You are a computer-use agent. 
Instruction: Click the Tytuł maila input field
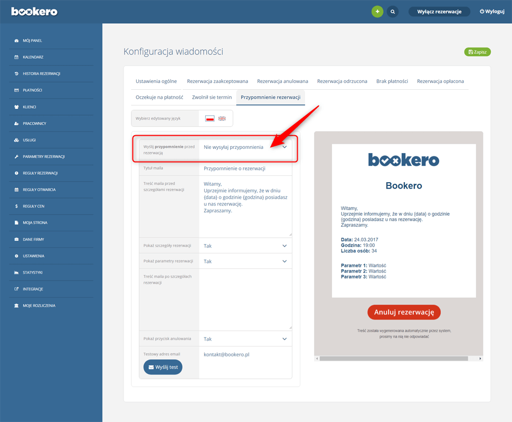click(x=245, y=168)
